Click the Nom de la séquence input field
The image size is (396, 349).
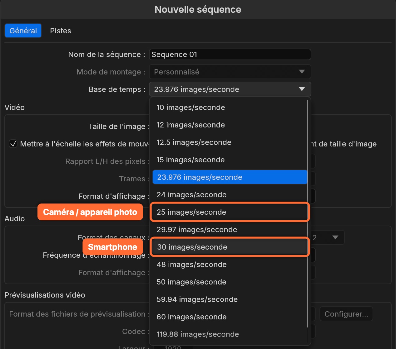(x=230, y=55)
